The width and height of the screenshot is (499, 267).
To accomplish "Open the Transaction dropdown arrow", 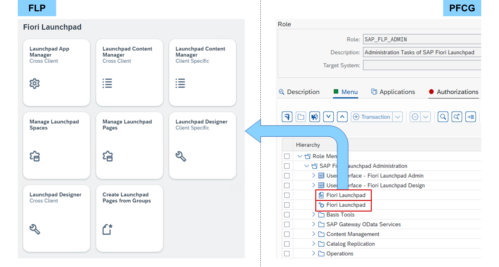I will pyautogui.click(x=398, y=117).
